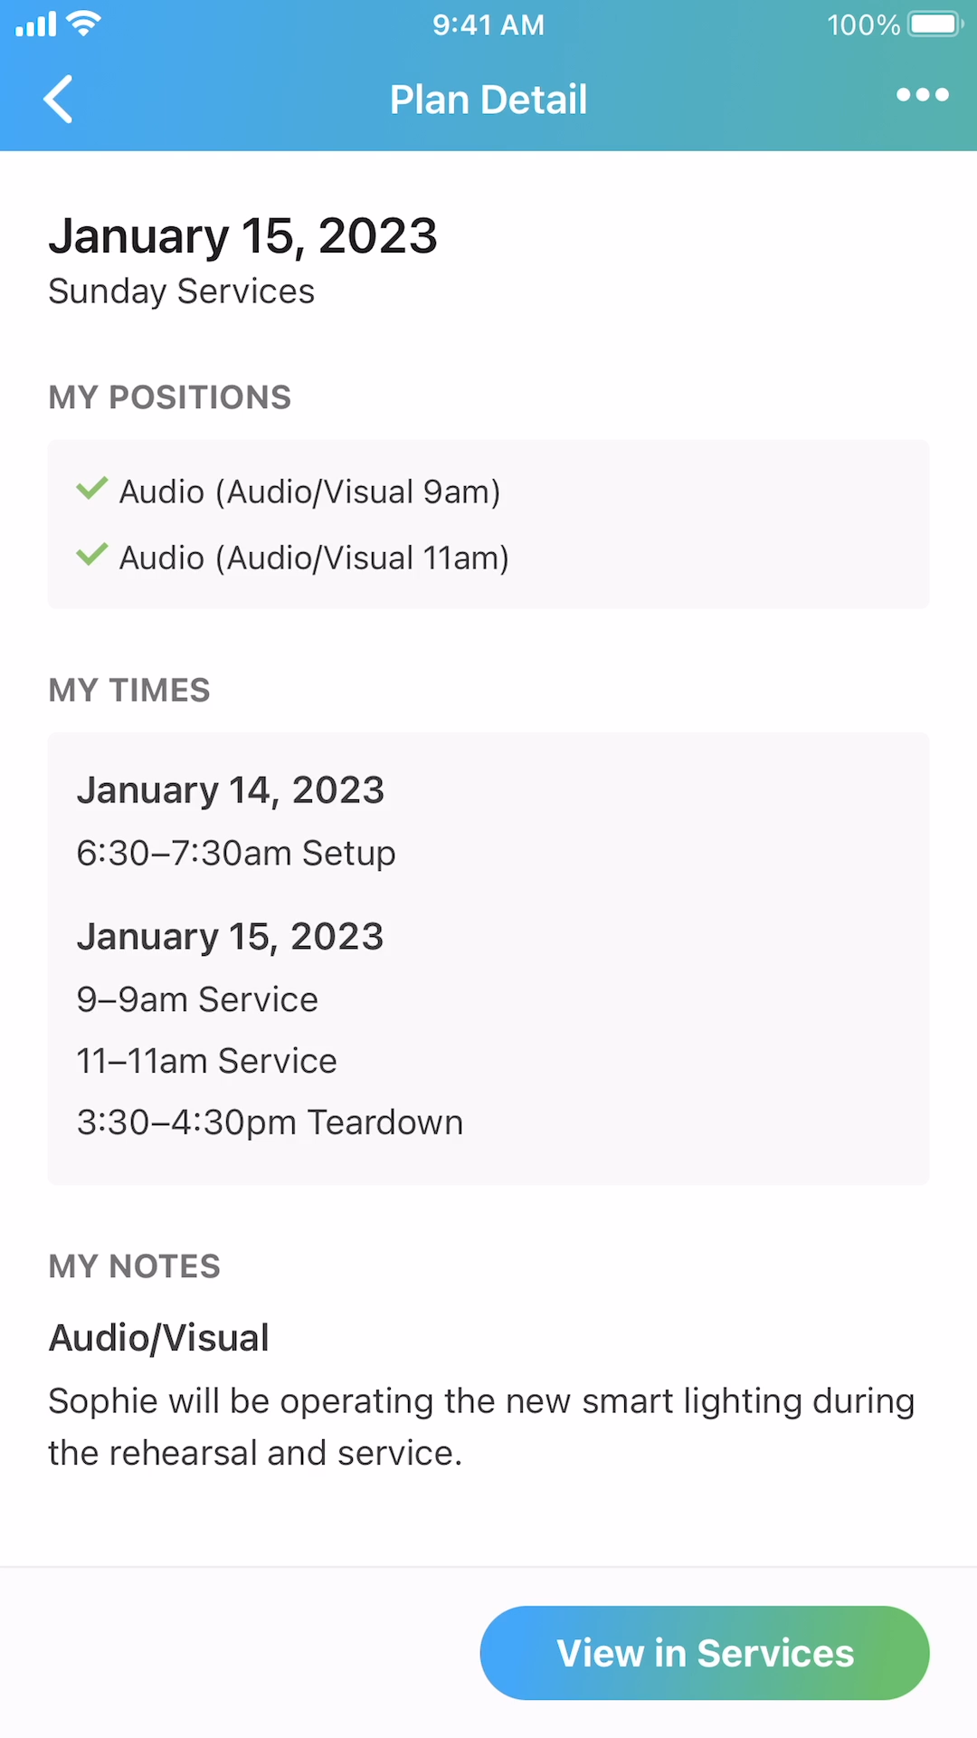977x1738 pixels.
Task: Open the three-dot more options menu
Action: pos(922,95)
